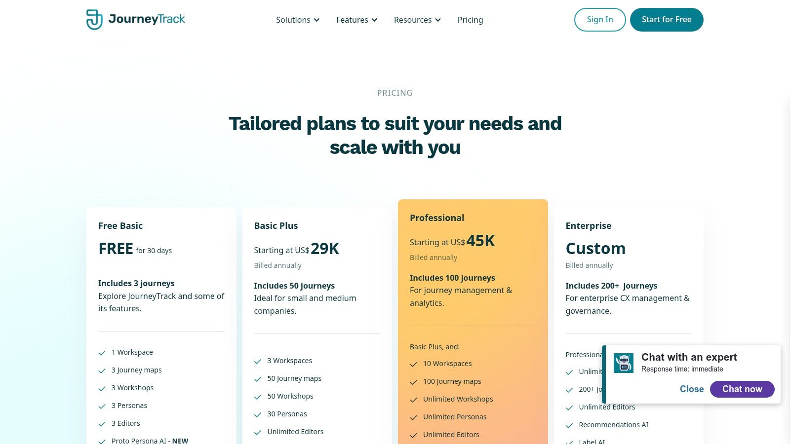Select Pricing in the navigation bar
The image size is (790, 444).
pos(470,20)
